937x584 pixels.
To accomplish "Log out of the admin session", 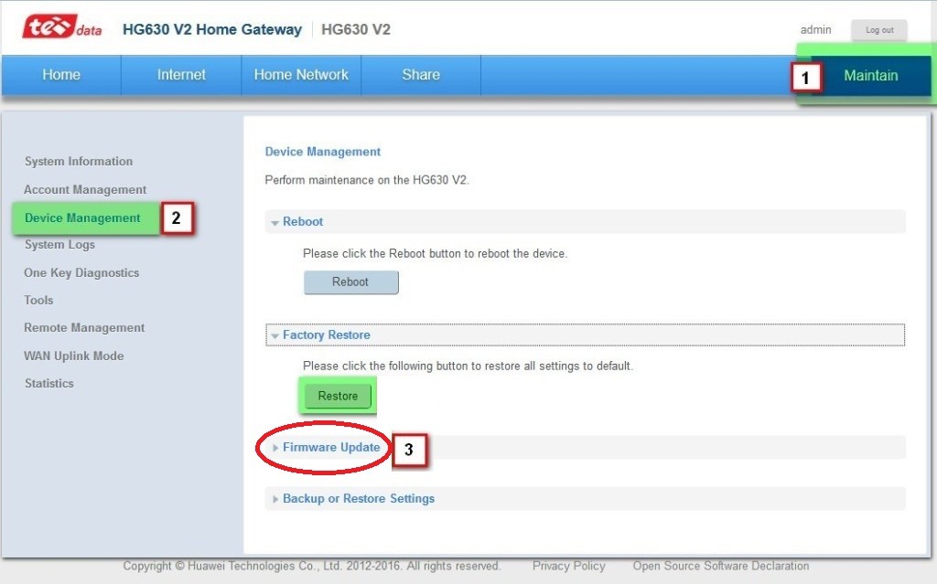I will click(879, 30).
